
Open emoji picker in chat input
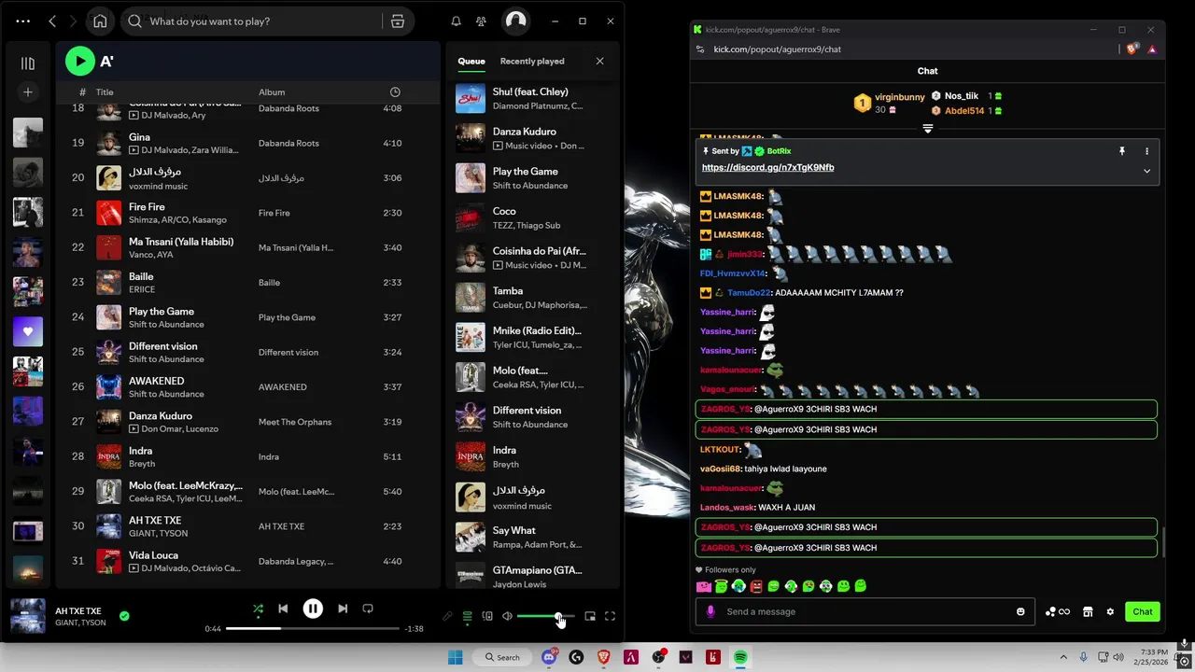[x=1020, y=611]
